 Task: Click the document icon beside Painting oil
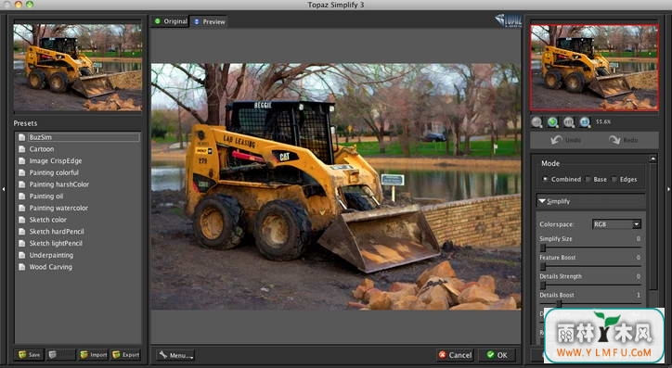point(22,196)
